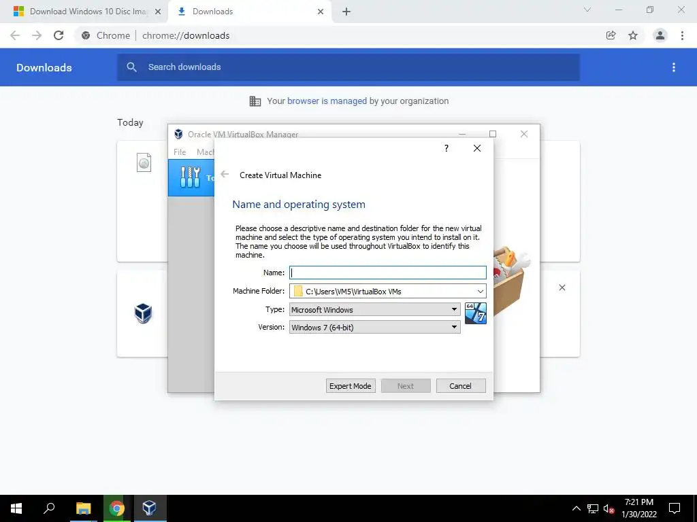Click the muted volume tray icon
Viewport: 697px width, 522px height.
609,508
